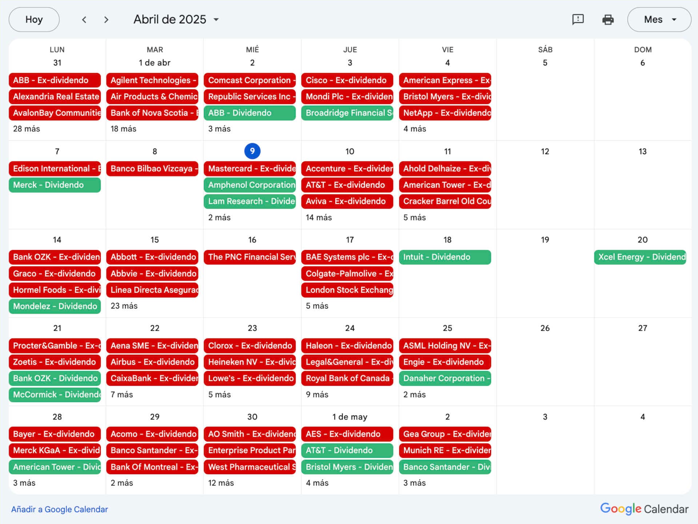Open Intuit - Dividendo event

445,257
